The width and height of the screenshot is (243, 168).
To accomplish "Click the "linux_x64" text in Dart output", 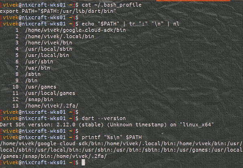I will tap(197, 125).
